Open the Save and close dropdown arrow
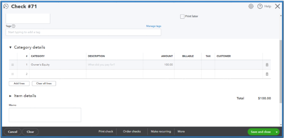284x138 pixels. coord(277,132)
